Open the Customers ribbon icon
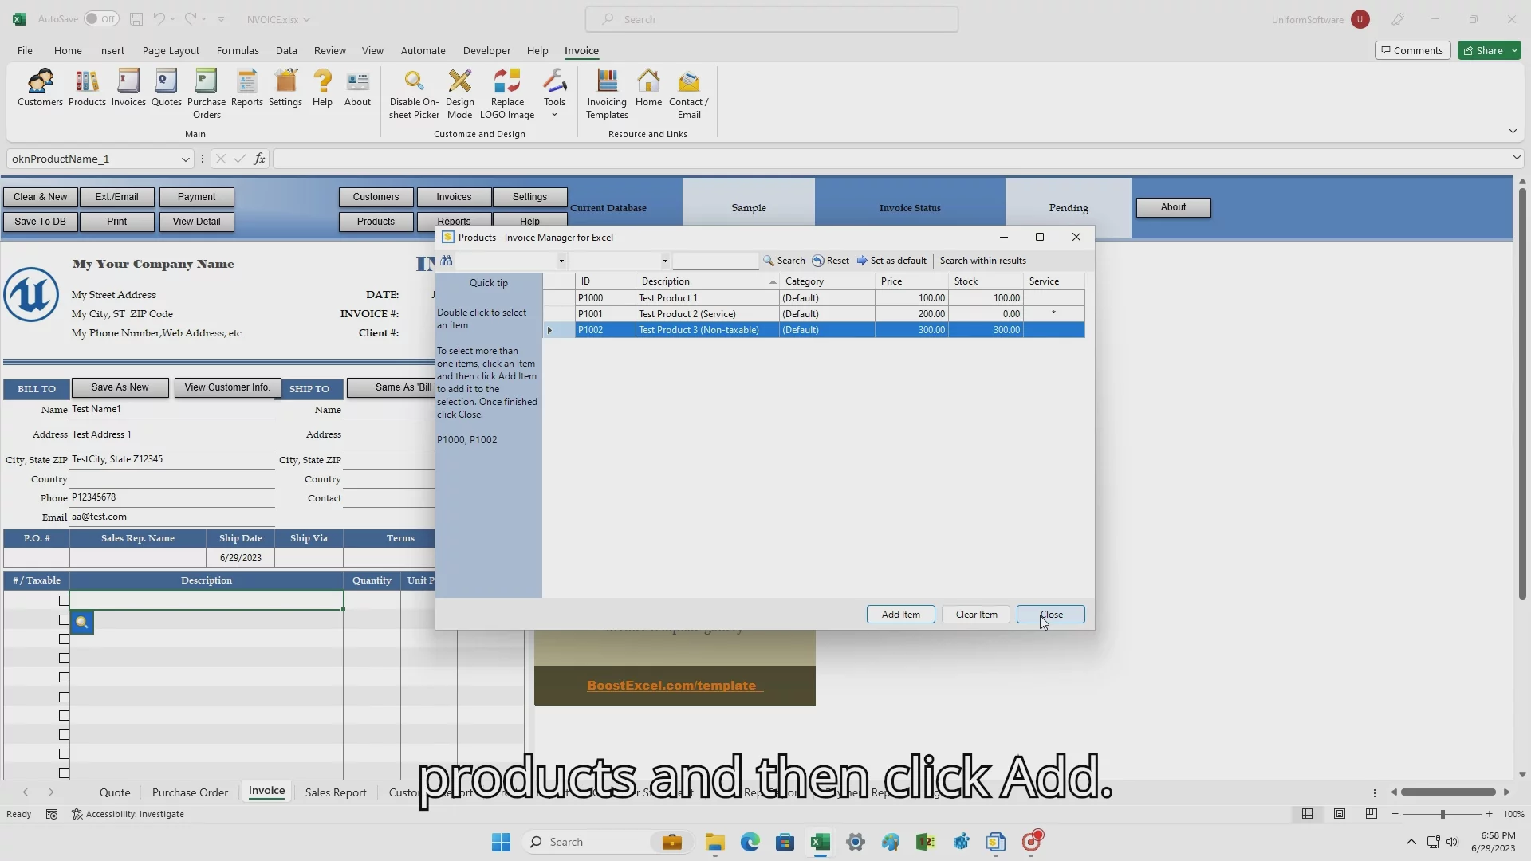The width and height of the screenshot is (1531, 861). click(40, 88)
